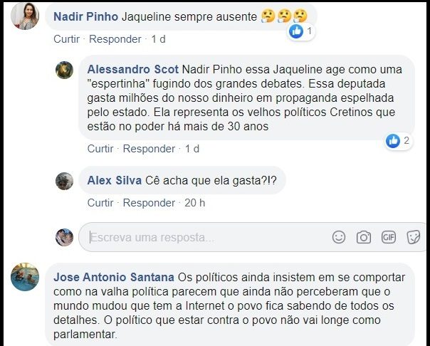Click the like reaction on Nadir Pinho's comment
This screenshot has height=346, width=430.
pyautogui.click(x=296, y=31)
